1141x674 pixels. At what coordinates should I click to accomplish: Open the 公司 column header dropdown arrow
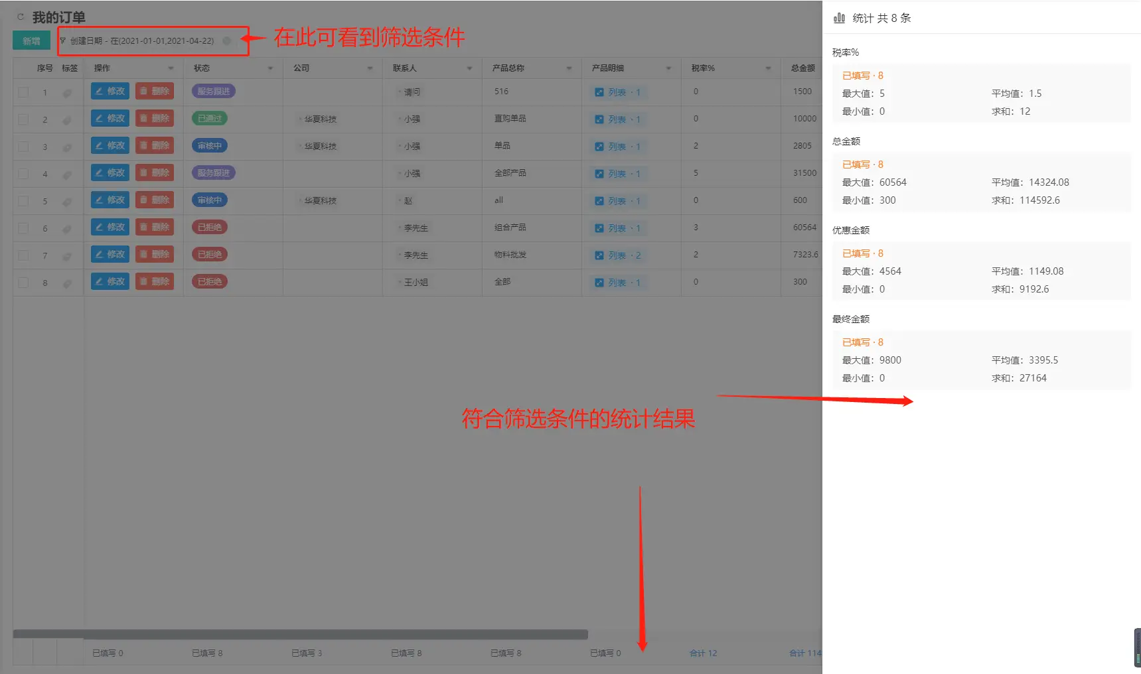point(370,68)
